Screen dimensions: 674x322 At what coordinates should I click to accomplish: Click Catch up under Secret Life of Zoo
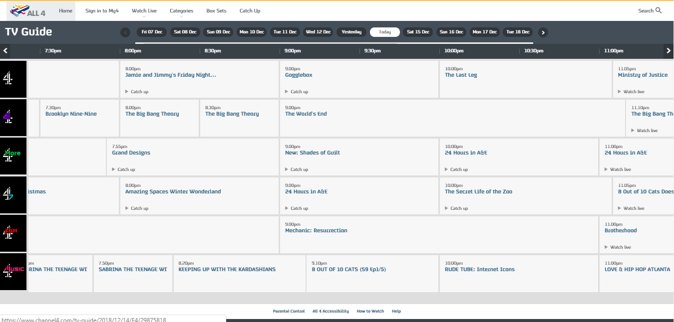click(456, 208)
